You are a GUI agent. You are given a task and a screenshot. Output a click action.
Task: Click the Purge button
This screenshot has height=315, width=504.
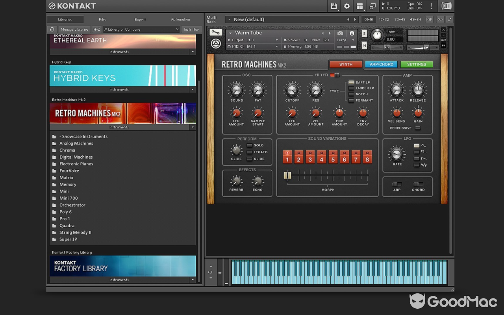pos(345,40)
